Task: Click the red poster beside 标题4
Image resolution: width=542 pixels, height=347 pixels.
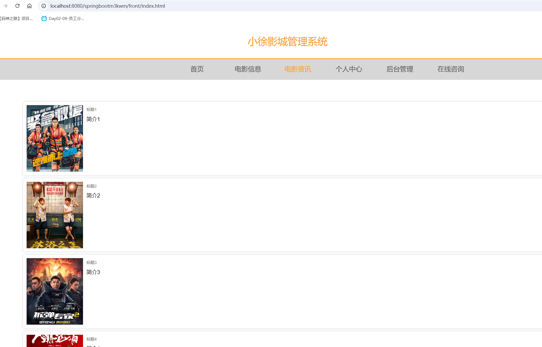Action: click(55, 341)
